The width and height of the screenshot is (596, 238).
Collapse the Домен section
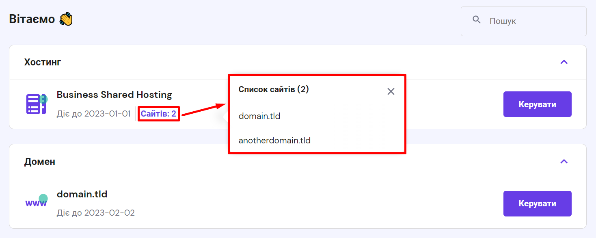coord(564,161)
